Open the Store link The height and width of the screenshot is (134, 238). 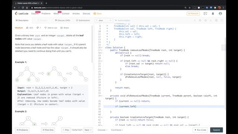(97, 13)
